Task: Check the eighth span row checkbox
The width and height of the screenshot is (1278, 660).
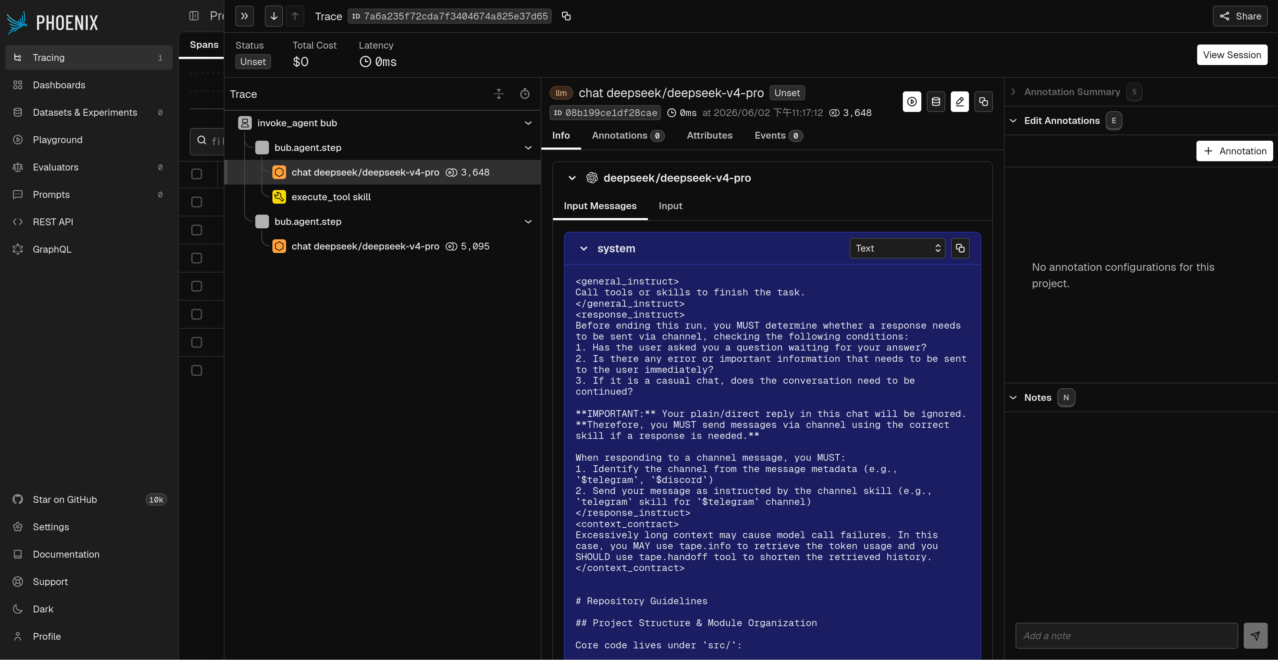Action: click(196, 371)
